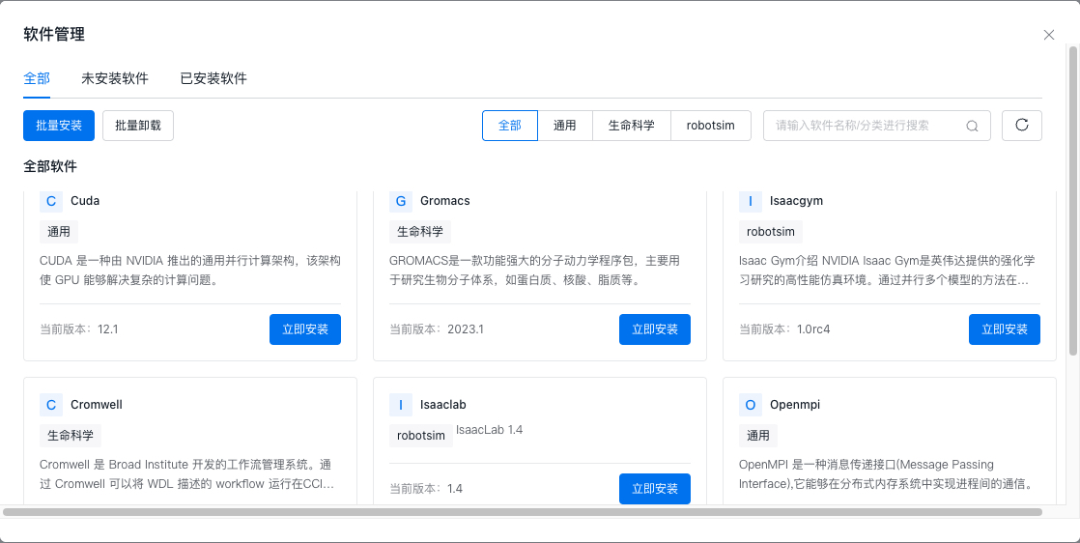Click the Isaaclab letter I icon
Image resolution: width=1080 pixels, height=543 pixels.
coord(401,405)
